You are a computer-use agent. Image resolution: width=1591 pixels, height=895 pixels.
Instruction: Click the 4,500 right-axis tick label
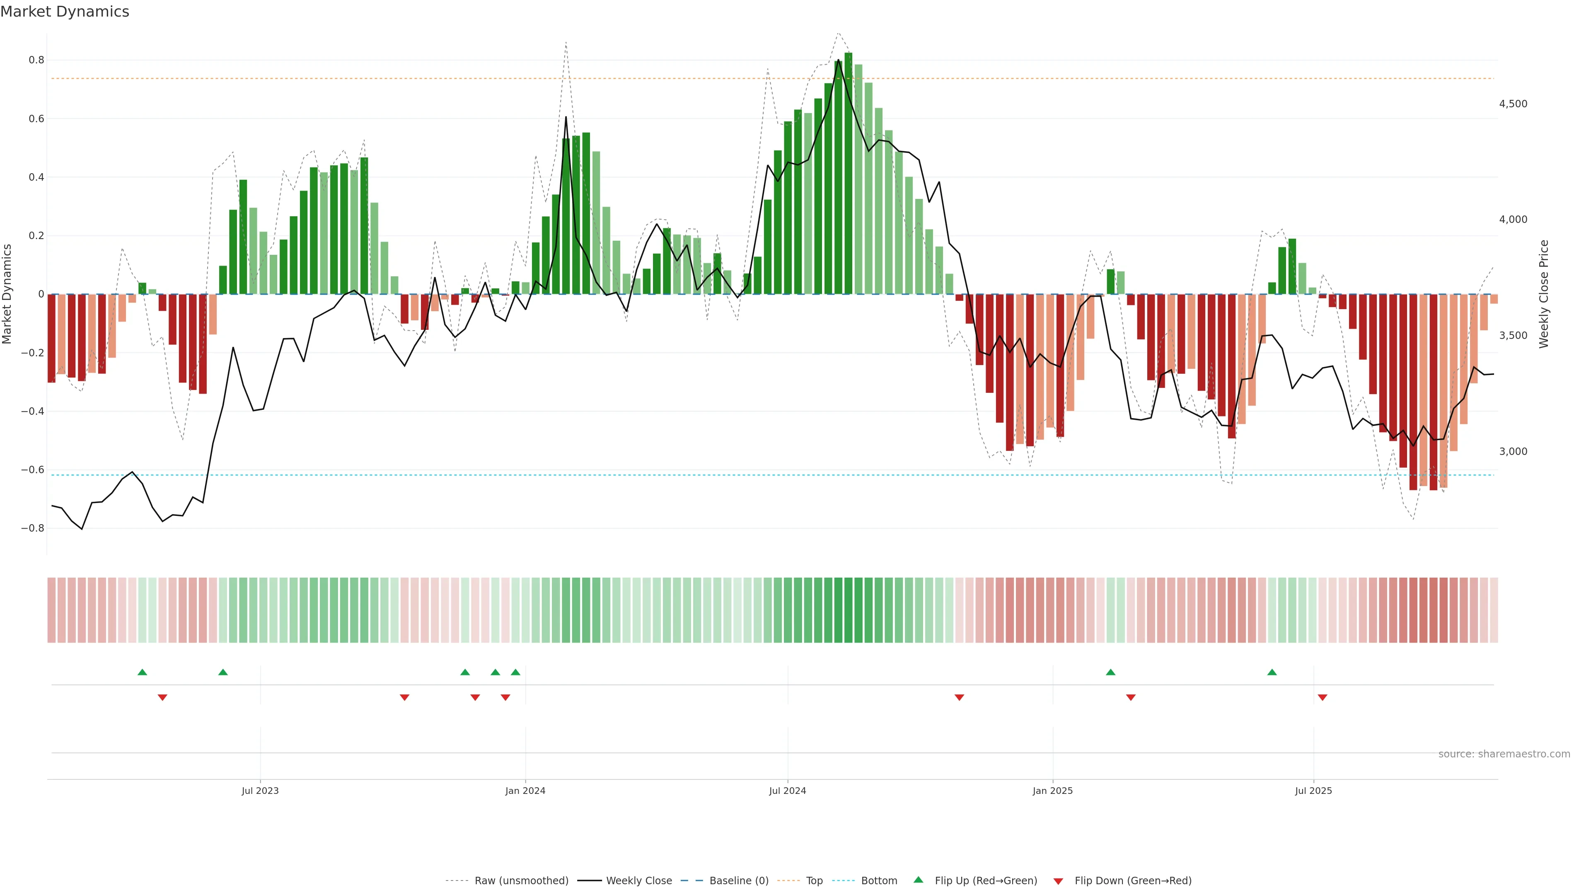[x=1513, y=104]
